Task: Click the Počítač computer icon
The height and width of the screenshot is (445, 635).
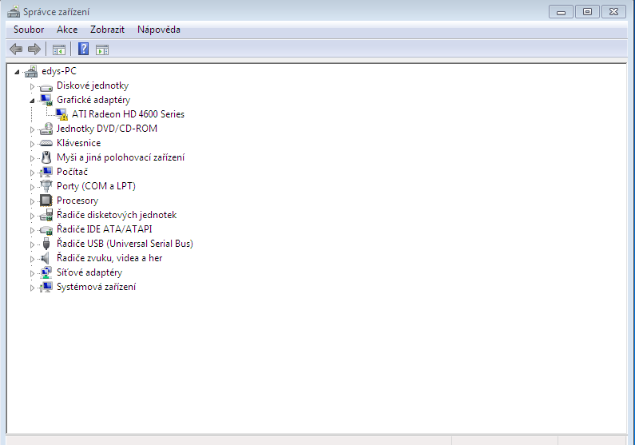Action: pos(46,172)
